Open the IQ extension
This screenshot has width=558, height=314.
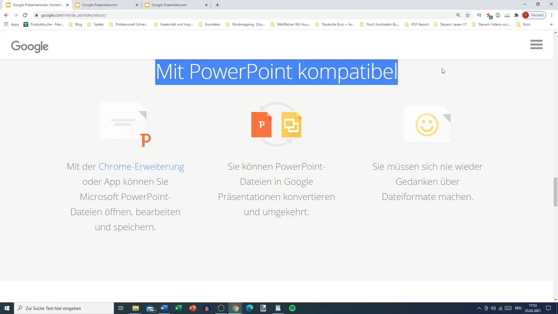[479, 15]
